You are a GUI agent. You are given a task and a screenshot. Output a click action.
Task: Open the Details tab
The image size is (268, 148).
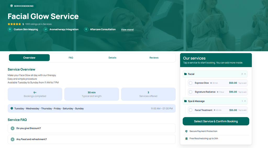pyautogui.click(x=112, y=58)
